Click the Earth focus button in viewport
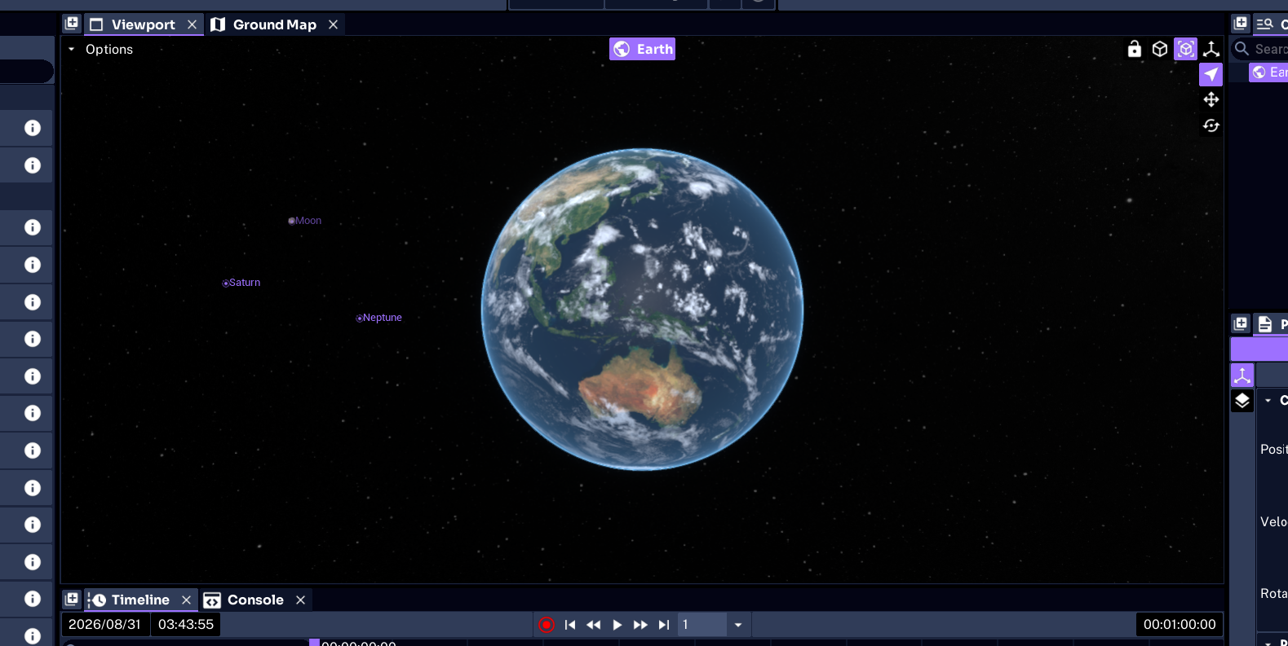 (643, 49)
